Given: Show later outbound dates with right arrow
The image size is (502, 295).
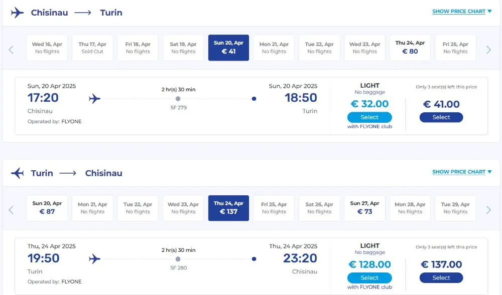Looking at the screenshot, I should [488, 50].
